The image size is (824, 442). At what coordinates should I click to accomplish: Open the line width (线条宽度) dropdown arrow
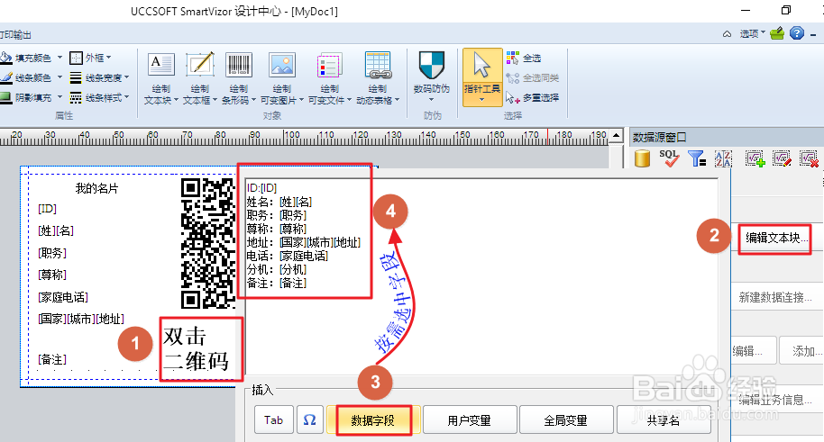126,77
